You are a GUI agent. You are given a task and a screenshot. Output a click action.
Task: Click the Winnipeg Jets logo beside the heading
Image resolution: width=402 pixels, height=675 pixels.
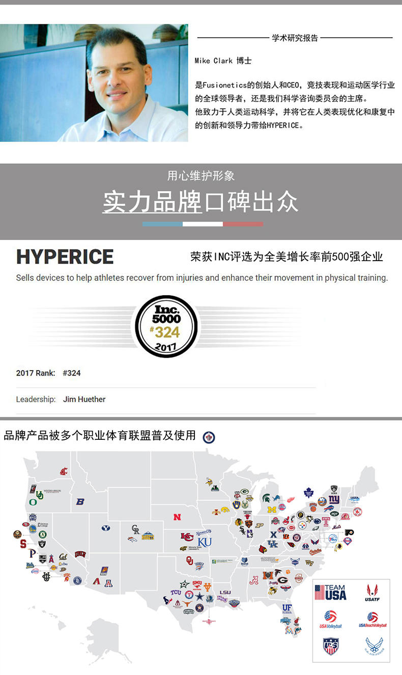pos(209,437)
